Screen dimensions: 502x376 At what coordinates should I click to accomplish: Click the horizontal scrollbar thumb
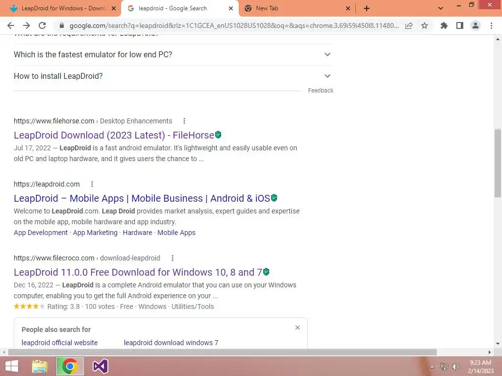pyautogui.click(x=223, y=352)
